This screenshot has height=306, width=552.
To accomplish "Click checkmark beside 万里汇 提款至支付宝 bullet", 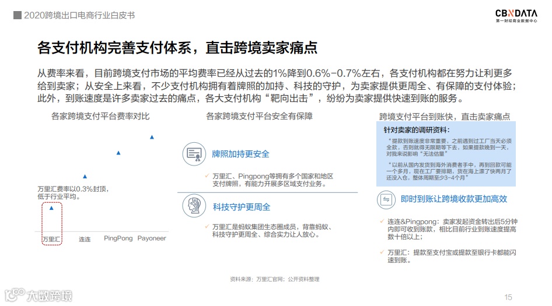I will tap(382, 252).
